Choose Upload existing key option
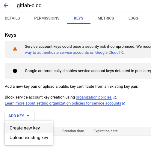This screenshot has width=151, height=149. pos(29,138)
